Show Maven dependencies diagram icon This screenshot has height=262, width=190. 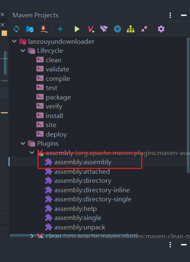pos(131,29)
